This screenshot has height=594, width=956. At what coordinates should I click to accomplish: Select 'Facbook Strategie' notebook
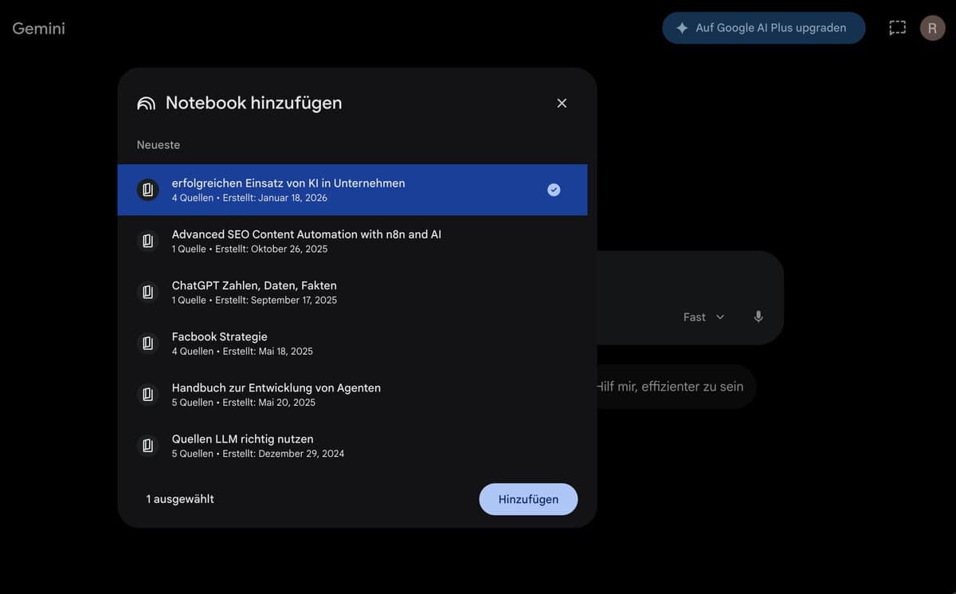click(x=352, y=343)
